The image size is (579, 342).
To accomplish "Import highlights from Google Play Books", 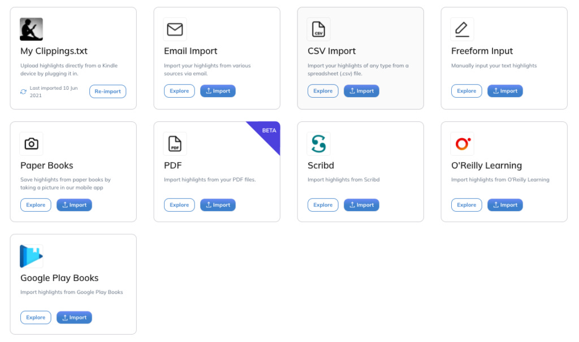I will 74,318.
